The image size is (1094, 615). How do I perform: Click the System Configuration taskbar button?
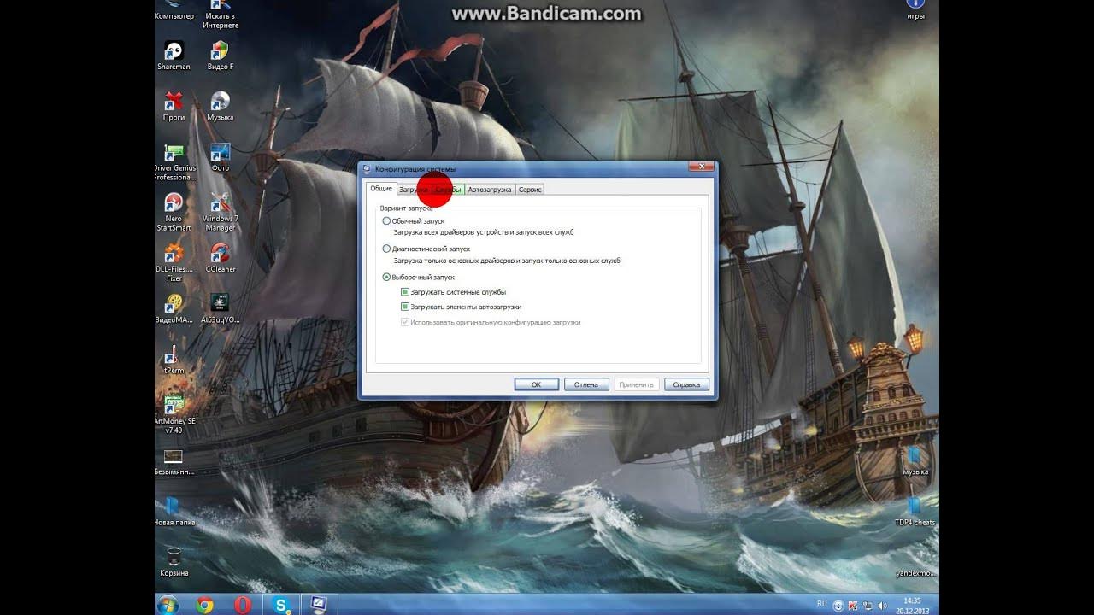(x=319, y=605)
